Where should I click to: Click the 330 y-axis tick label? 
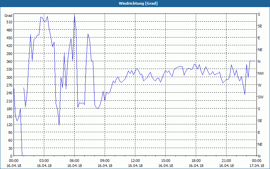tap(10, 69)
